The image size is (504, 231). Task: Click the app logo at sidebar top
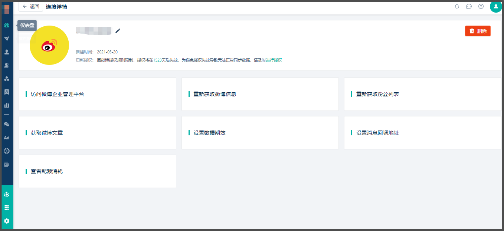click(7, 9)
